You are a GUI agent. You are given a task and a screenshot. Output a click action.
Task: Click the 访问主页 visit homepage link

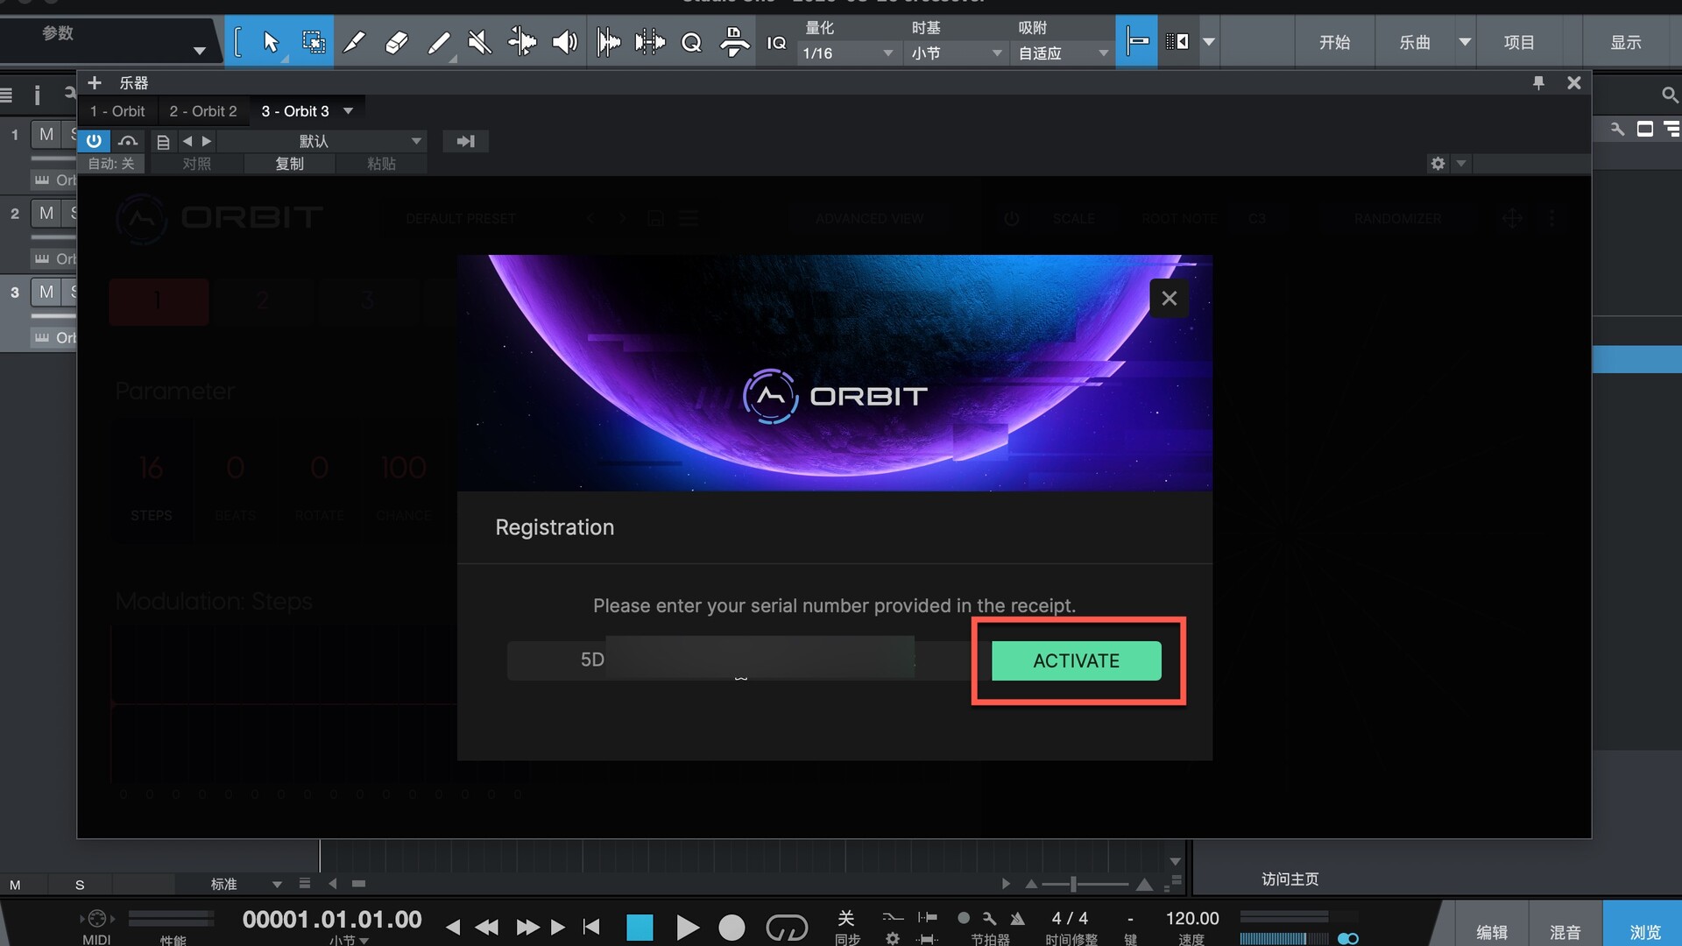[x=1290, y=879]
